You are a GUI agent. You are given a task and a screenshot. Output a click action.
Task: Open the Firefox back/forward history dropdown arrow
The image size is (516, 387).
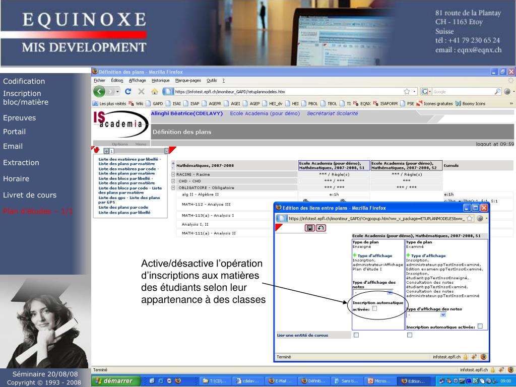point(117,92)
